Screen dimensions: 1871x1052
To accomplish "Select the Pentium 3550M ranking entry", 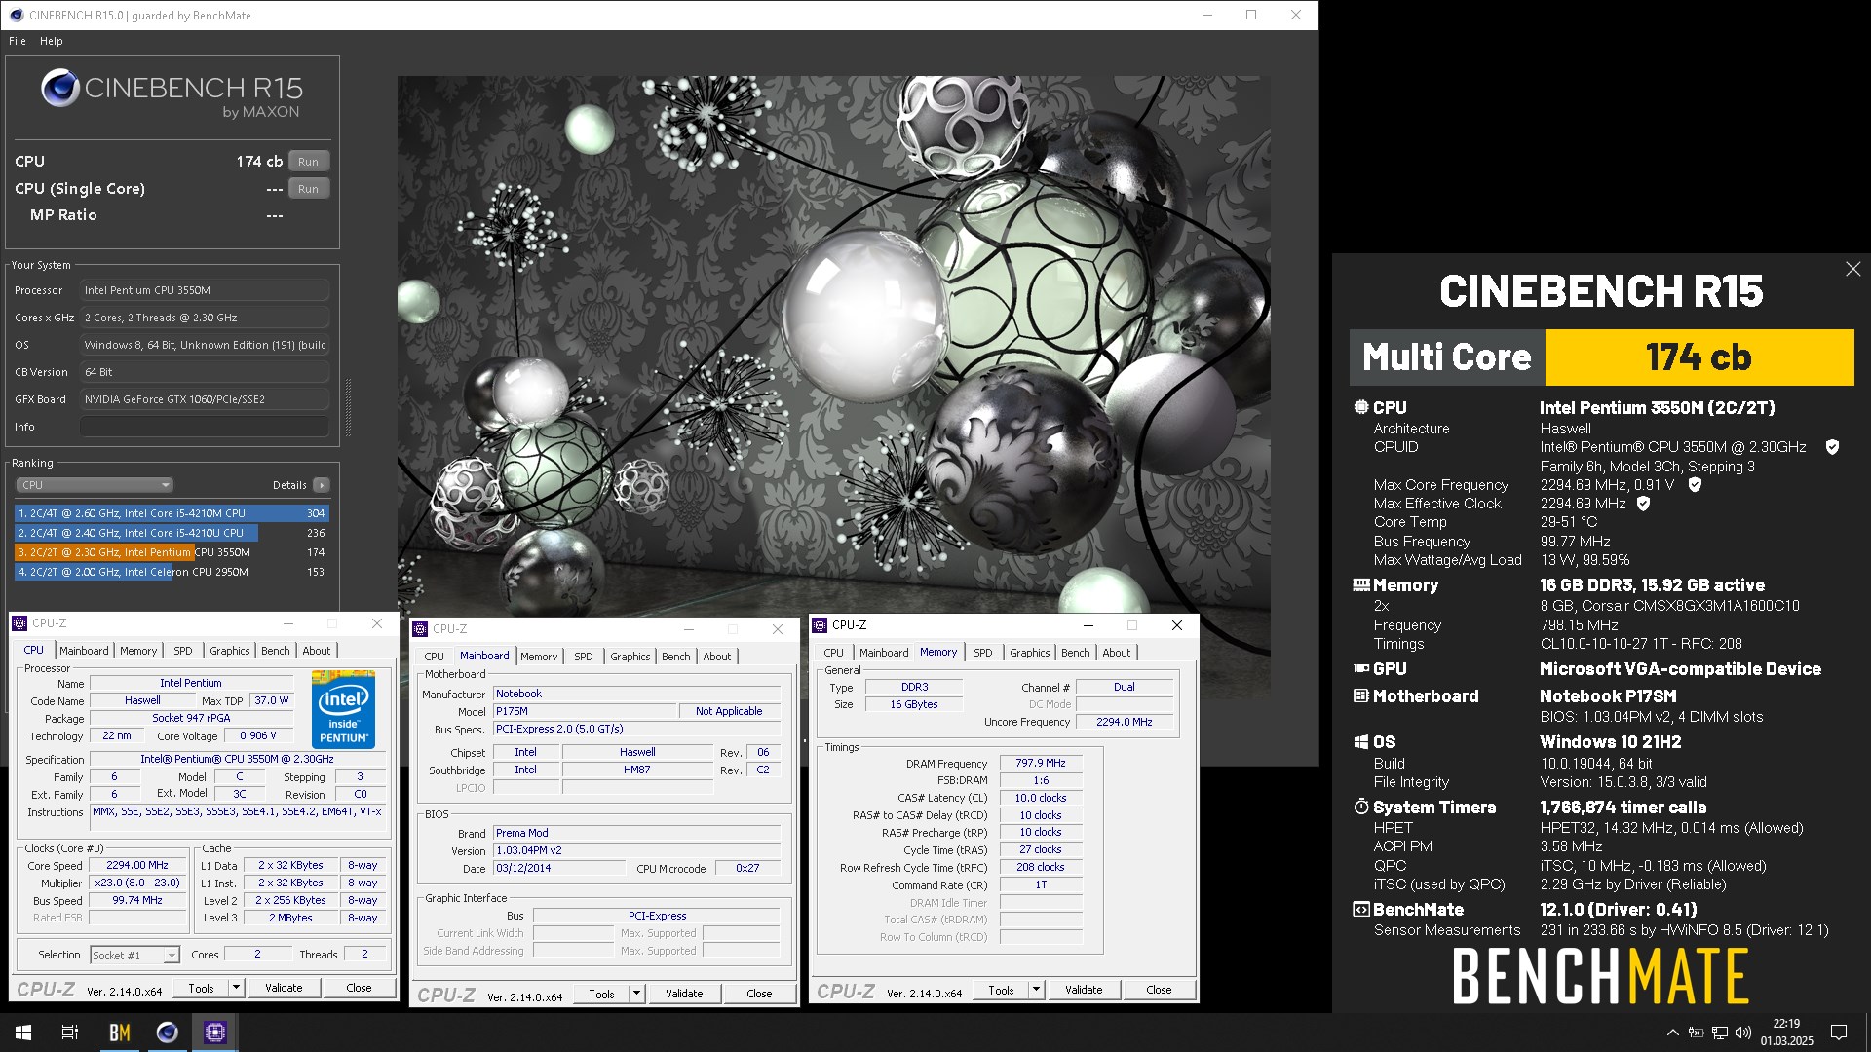I will (172, 552).
